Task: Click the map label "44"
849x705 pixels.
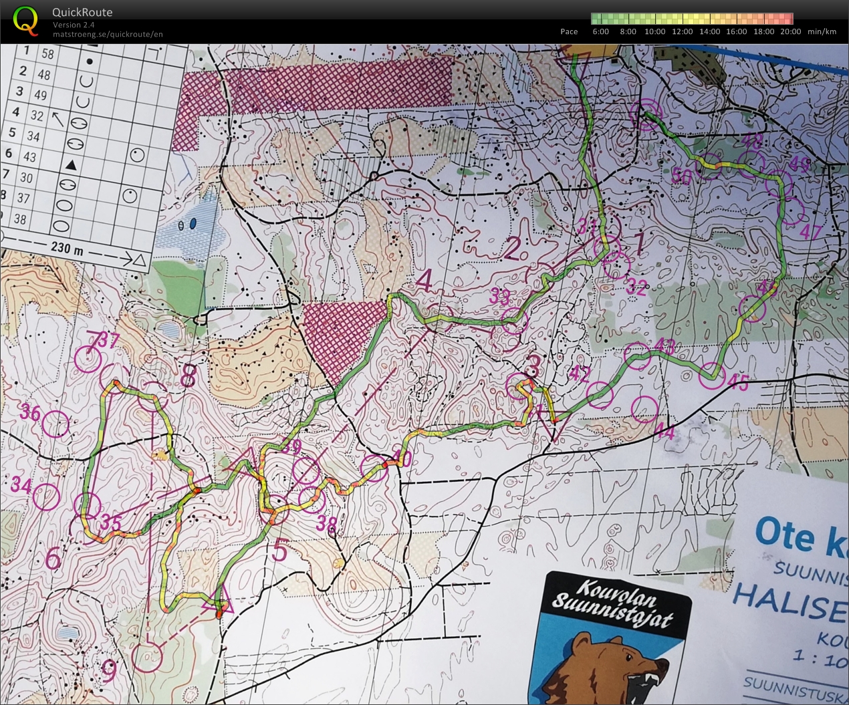Action: click(664, 432)
